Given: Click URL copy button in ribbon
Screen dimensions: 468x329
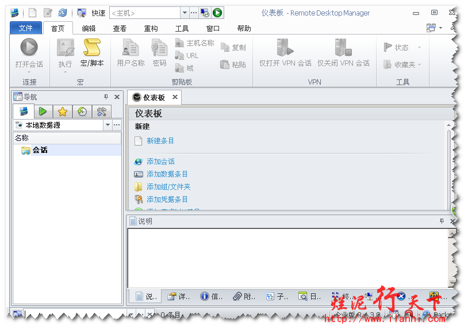Looking at the screenshot, I should [186, 56].
